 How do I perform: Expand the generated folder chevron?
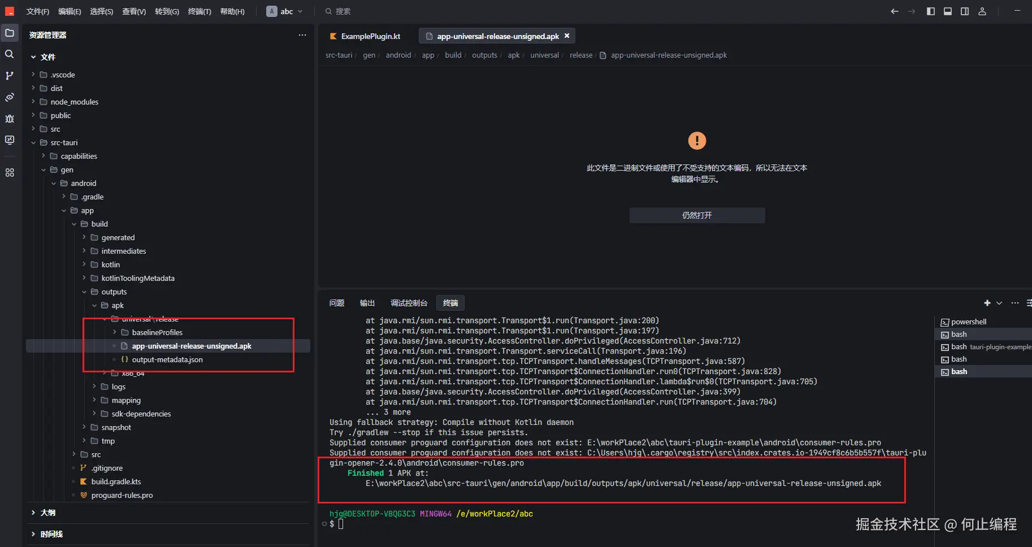point(84,237)
